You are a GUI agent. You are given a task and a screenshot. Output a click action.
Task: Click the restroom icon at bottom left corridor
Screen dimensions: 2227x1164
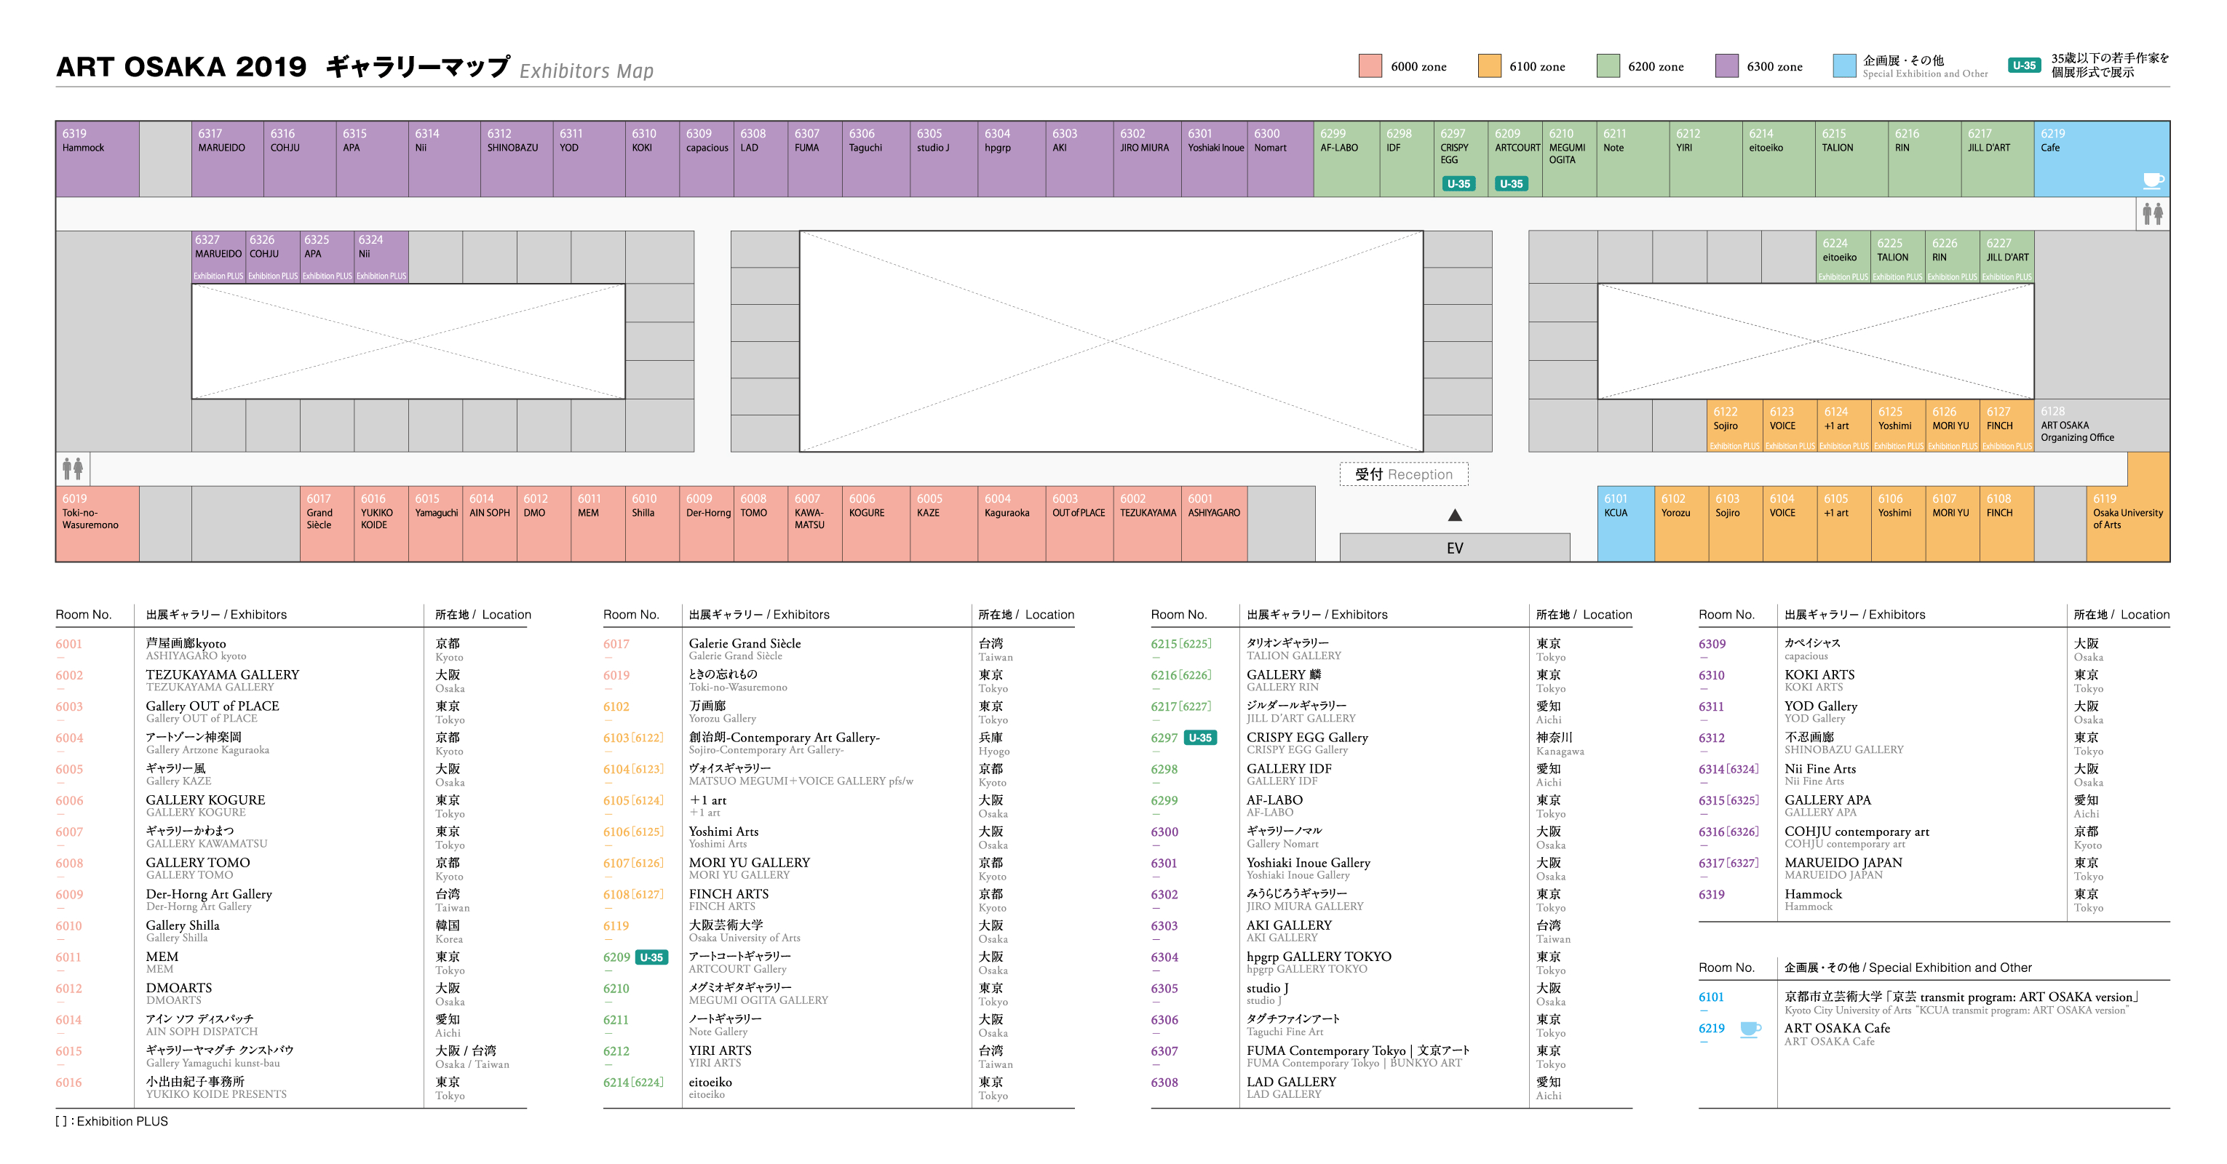click(x=73, y=469)
